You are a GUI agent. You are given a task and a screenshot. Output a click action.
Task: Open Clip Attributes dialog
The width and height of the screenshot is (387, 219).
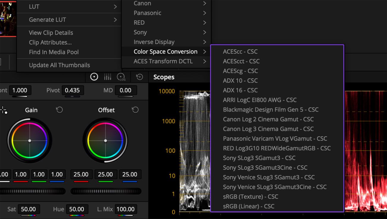click(50, 42)
